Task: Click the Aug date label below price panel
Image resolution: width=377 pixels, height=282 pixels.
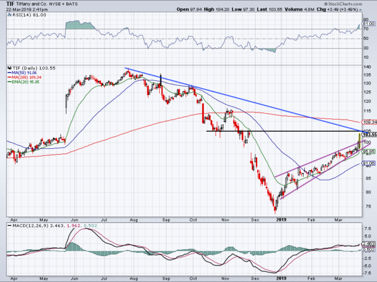Action: tap(134, 220)
